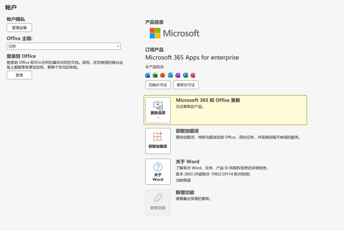Click the Word app icon

pos(148,75)
